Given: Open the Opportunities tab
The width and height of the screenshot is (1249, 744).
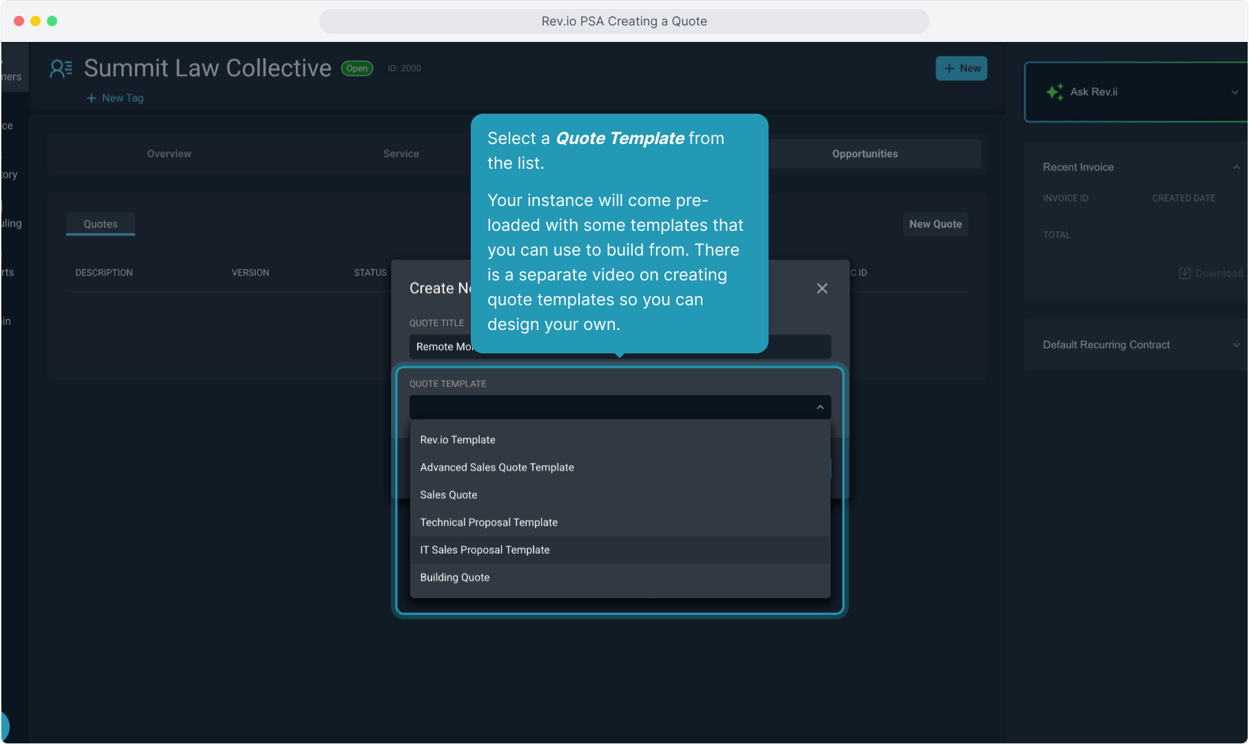Looking at the screenshot, I should 864,154.
